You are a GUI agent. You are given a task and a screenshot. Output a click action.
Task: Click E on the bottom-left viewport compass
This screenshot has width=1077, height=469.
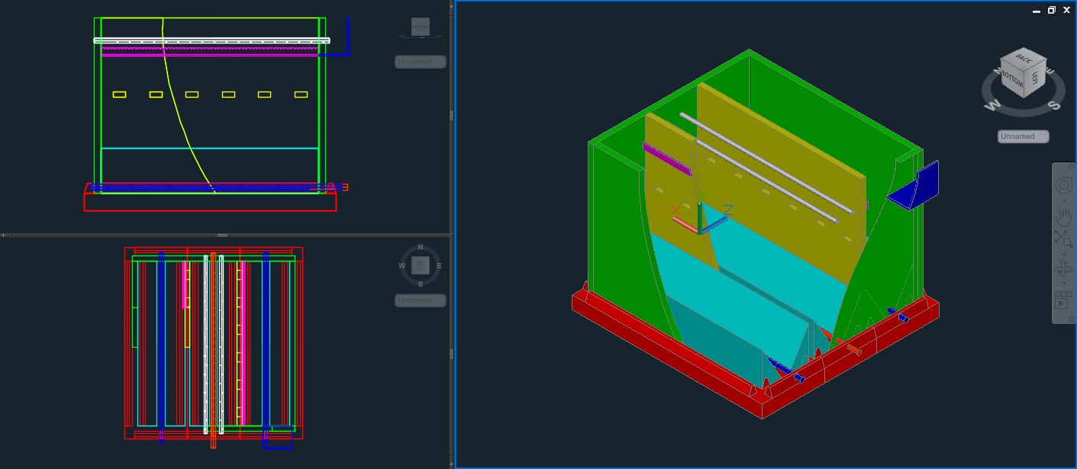pos(439,265)
